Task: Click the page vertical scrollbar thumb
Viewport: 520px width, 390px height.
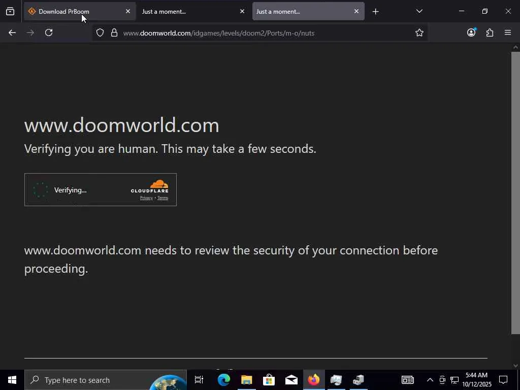Action: tap(515, 192)
